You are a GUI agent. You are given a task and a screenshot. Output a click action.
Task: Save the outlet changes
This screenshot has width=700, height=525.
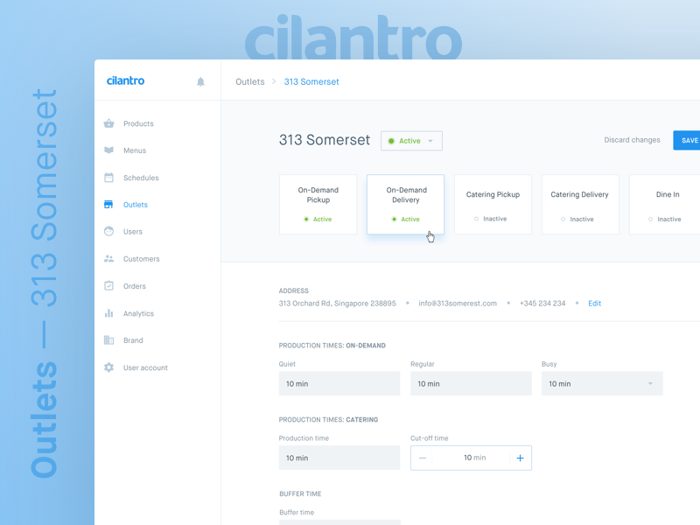[x=687, y=140]
